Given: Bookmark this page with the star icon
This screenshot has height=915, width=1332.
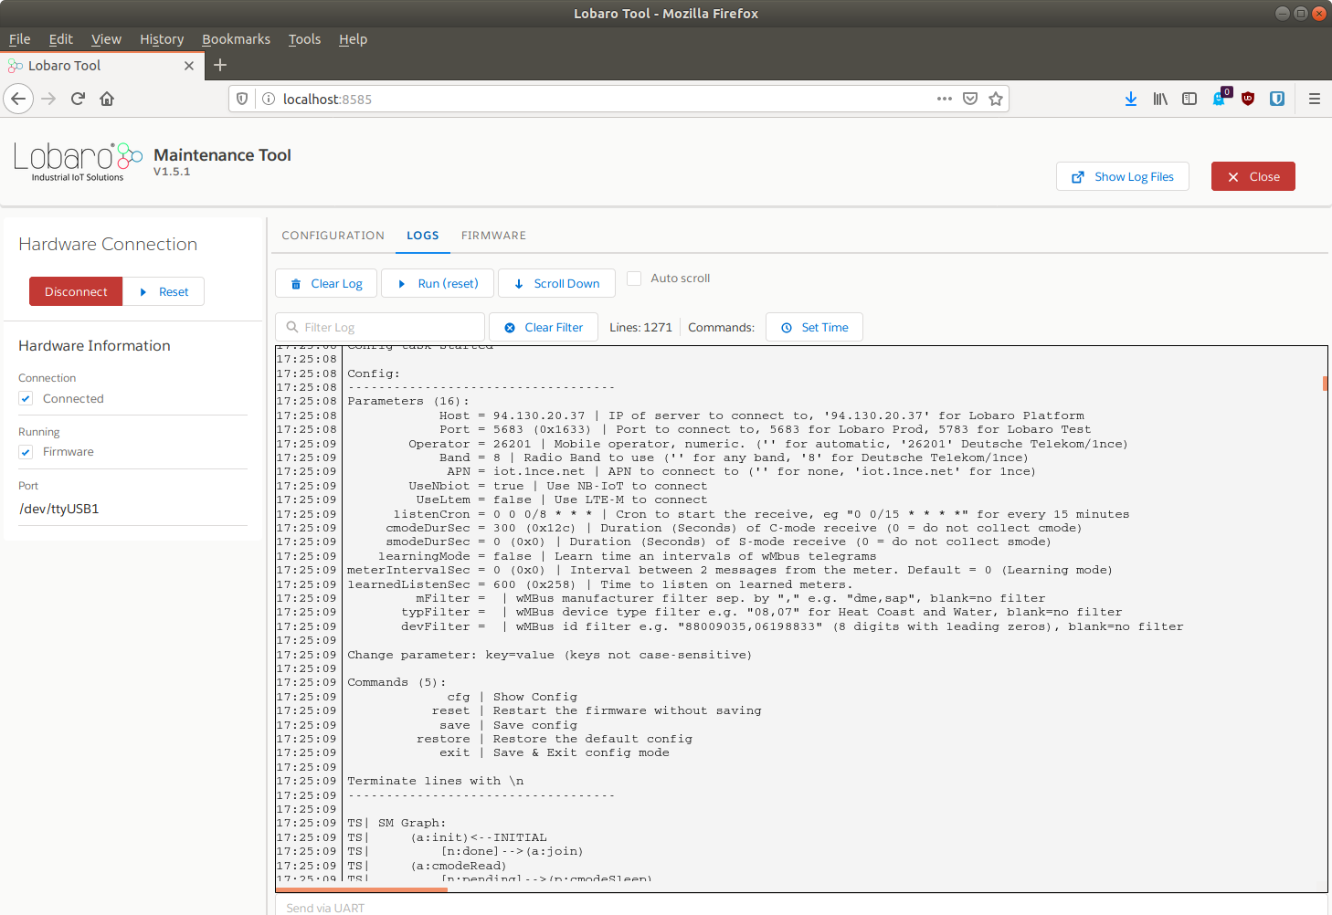Looking at the screenshot, I should [x=996, y=99].
